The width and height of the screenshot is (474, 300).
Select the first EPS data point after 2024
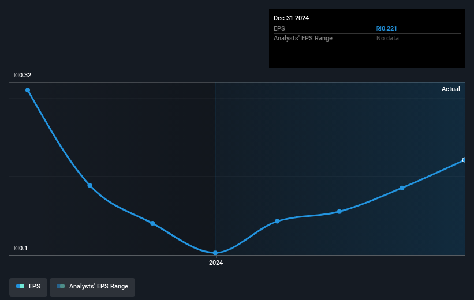click(x=277, y=221)
